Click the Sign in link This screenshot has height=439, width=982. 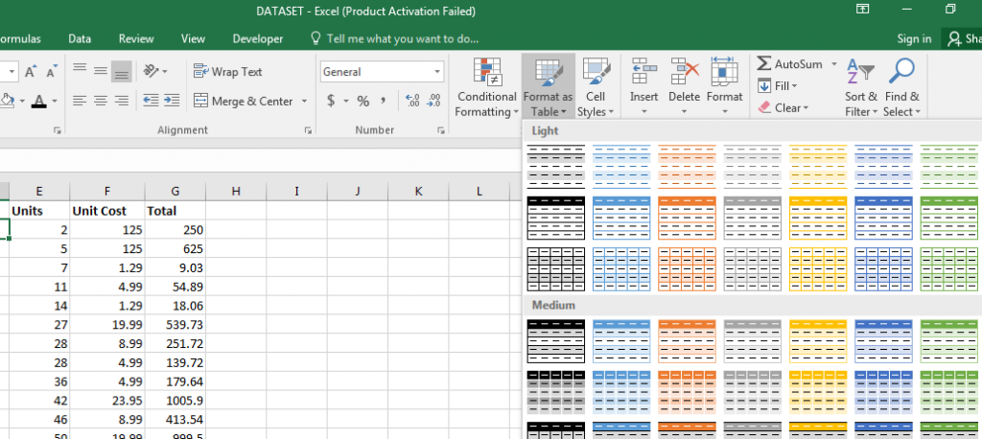click(914, 39)
